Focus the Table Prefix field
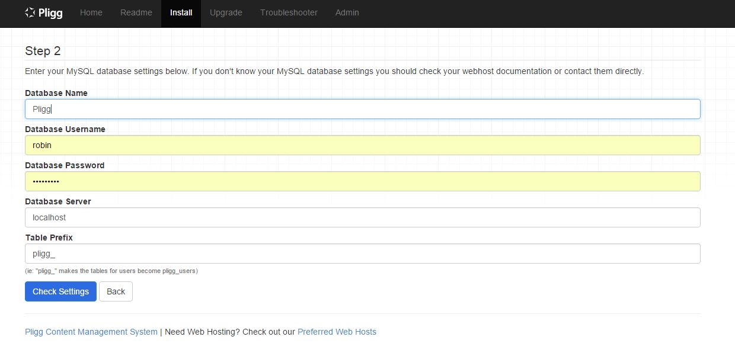The height and width of the screenshot is (356, 735). point(363,254)
